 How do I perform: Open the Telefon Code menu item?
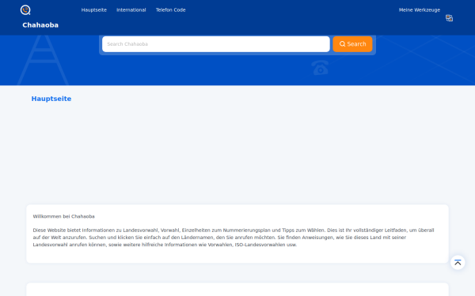170,10
